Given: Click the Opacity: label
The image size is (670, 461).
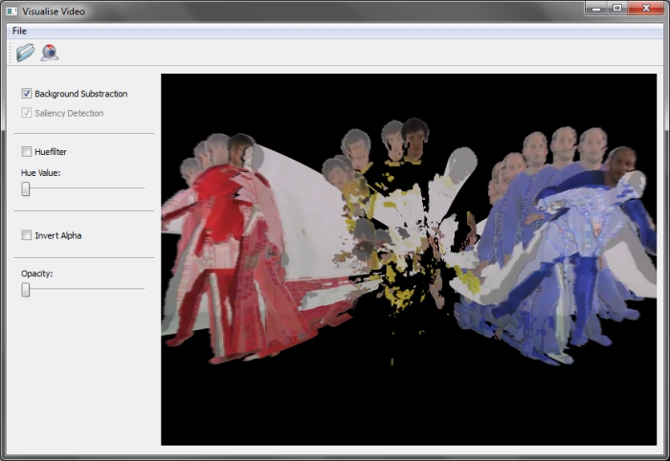Looking at the screenshot, I should pyautogui.click(x=37, y=274).
